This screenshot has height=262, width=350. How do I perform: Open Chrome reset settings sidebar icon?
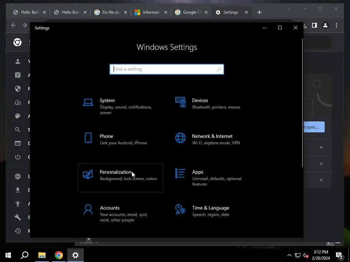pyautogui.click(x=18, y=231)
